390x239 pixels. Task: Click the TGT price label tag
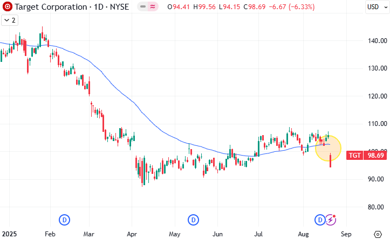355,156
